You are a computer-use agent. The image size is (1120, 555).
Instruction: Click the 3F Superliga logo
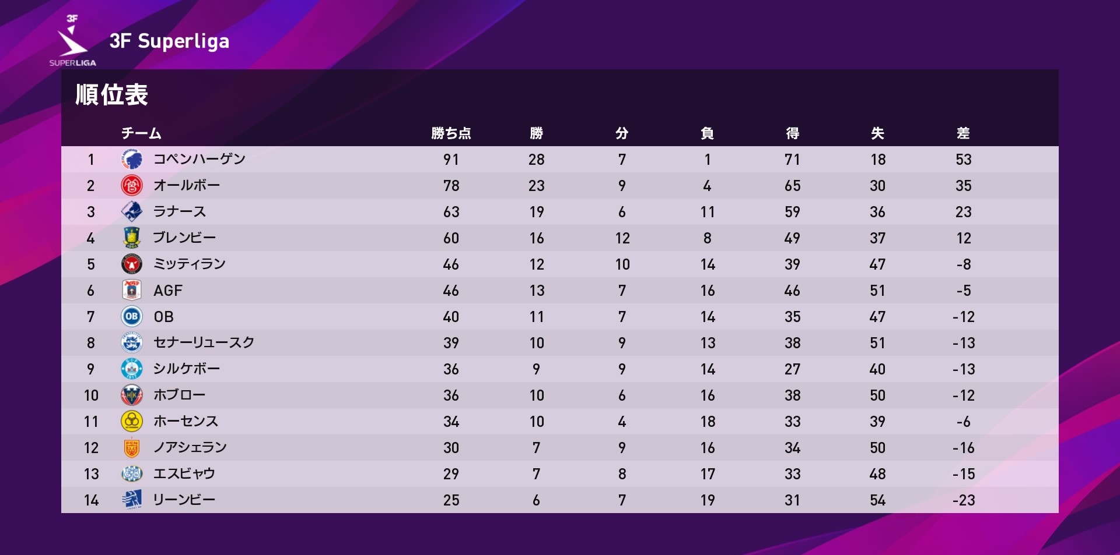coord(72,40)
